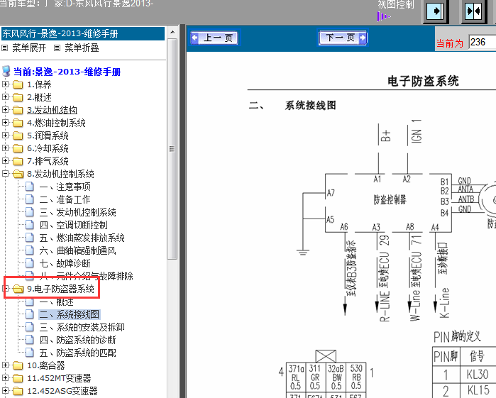
Task: Expand the 2.概述 folder
Action: tap(5, 96)
